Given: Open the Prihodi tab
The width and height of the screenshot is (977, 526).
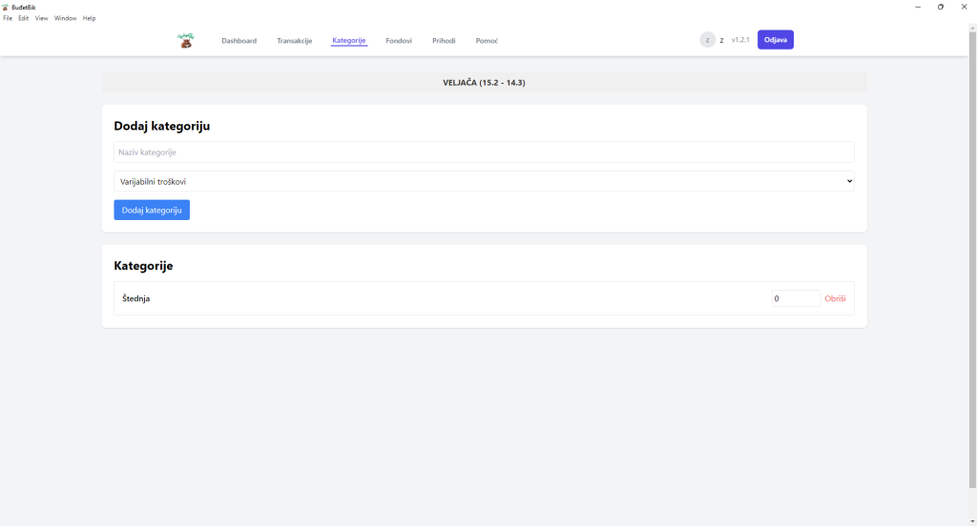Looking at the screenshot, I should 444,41.
